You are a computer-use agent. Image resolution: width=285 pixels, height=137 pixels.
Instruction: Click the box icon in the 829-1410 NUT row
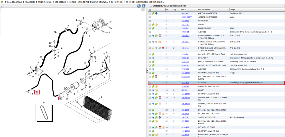click(x=163, y=127)
